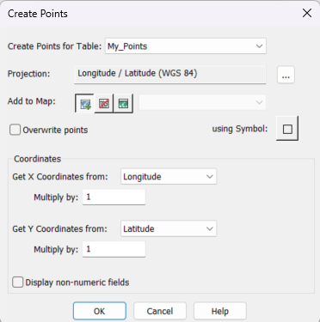Click the Longitude / Latitude (WGS 84) projection field
The height and width of the screenshot is (322, 320).
170,75
